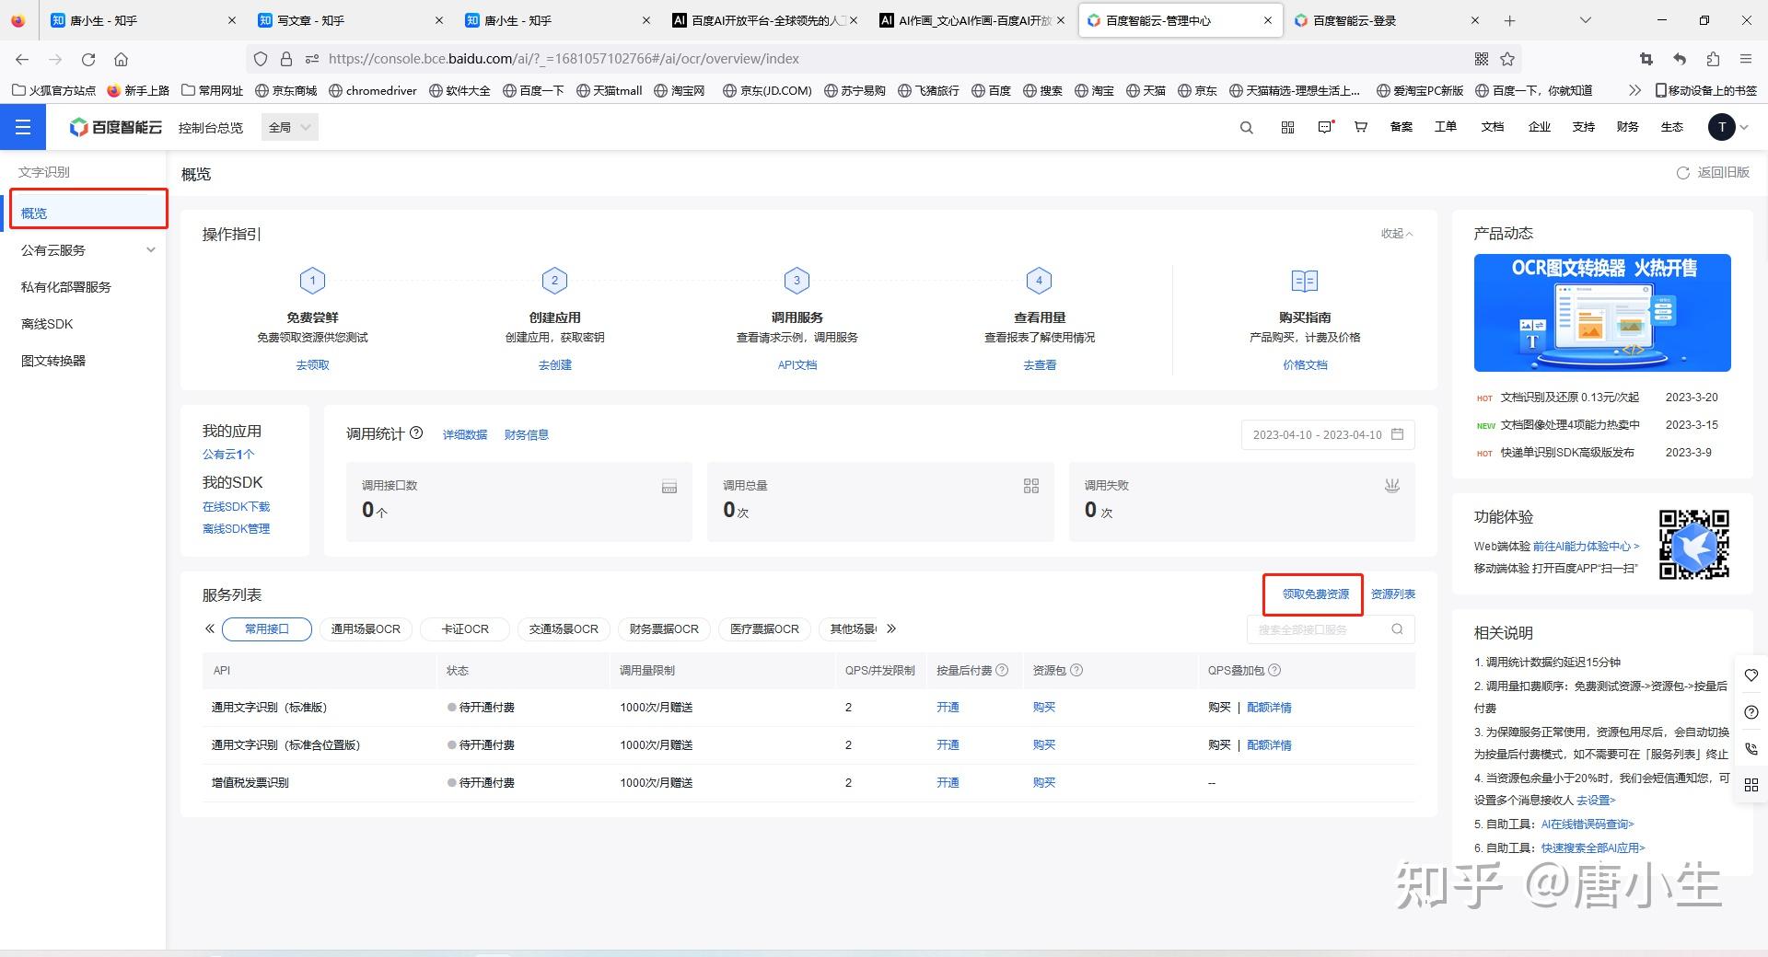Click 购买 resource pack for 通用文字识别（标准版）

tap(1044, 708)
